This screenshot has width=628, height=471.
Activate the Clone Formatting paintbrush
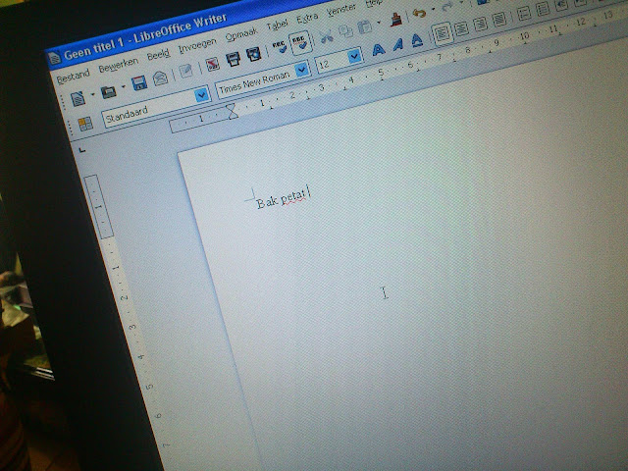[x=395, y=19]
